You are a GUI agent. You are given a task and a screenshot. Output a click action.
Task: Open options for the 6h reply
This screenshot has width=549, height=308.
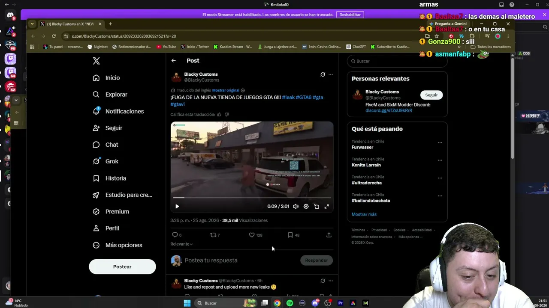[331, 281]
